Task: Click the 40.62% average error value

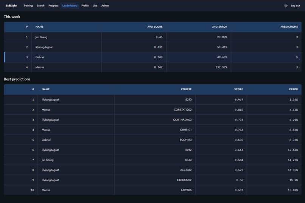Action: (222, 57)
